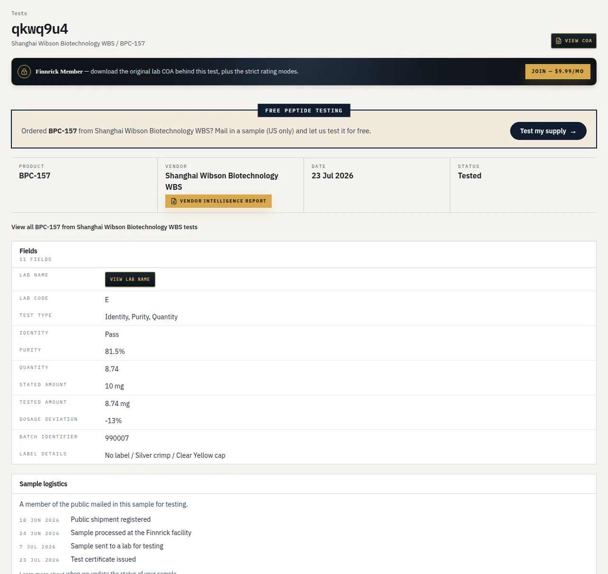Click the Fields section heading
The width and height of the screenshot is (608, 574).
coord(28,251)
